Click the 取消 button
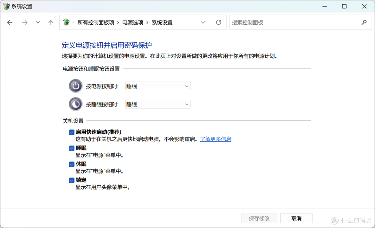375x228 pixels. click(296, 218)
